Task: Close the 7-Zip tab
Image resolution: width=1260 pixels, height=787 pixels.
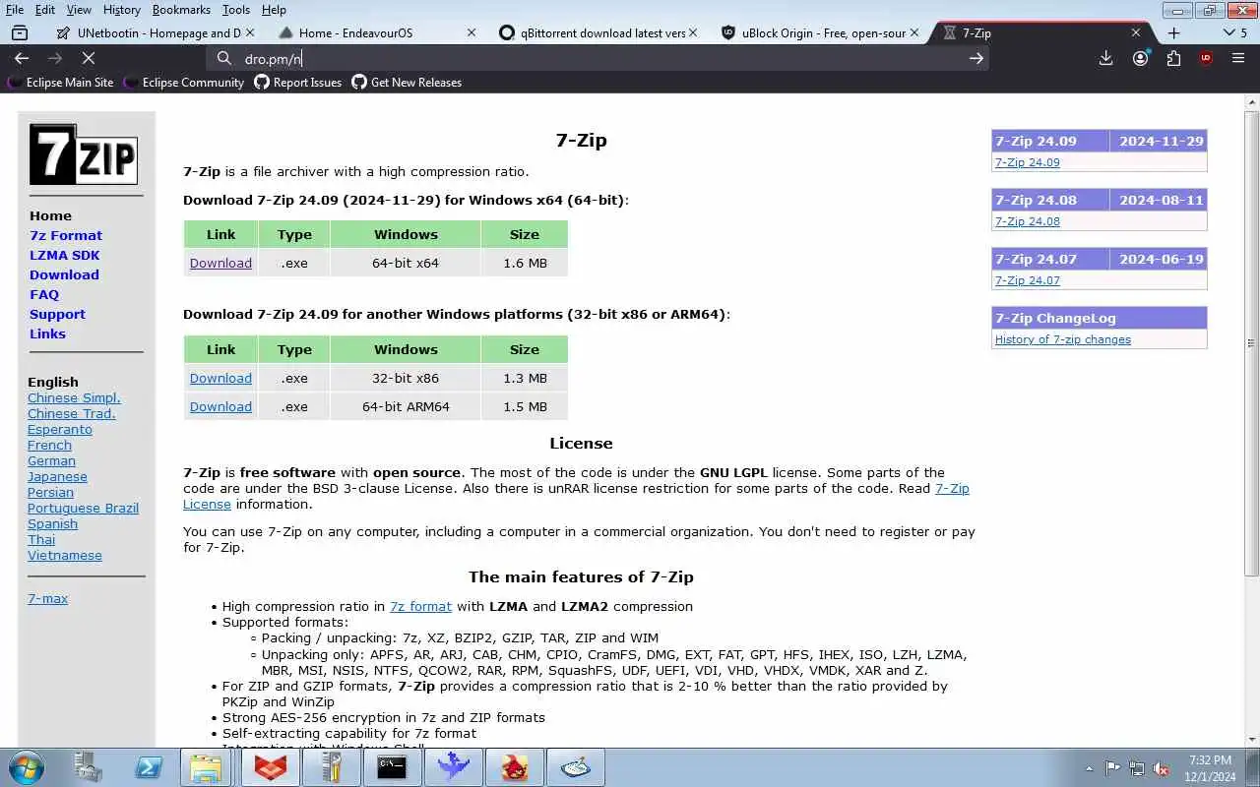Action: tap(1136, 32)
